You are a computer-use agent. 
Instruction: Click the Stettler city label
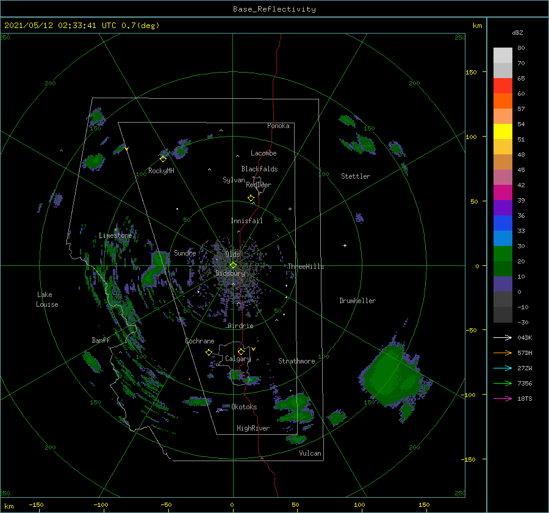(356, 176)
